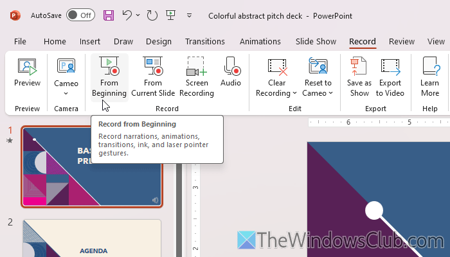Open the Slide Show tab
The height and width of the screenshot is (257, 450).
coord(316,42)
